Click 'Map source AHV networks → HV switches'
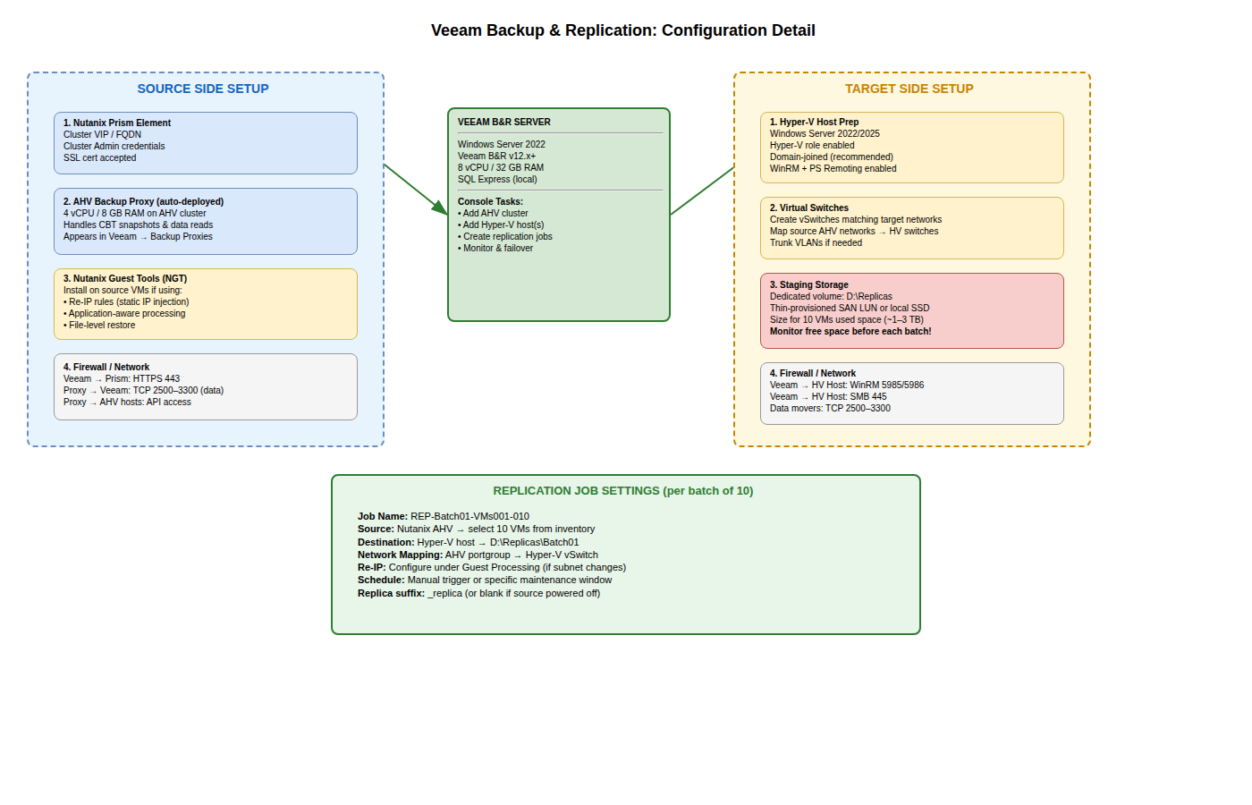Screen dimensions: 1252x805 (855, 231)
